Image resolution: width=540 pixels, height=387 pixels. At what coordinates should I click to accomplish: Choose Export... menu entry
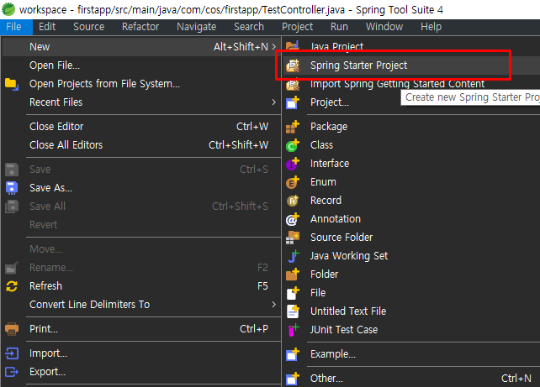pyautogui.click(x=141, y=372)
